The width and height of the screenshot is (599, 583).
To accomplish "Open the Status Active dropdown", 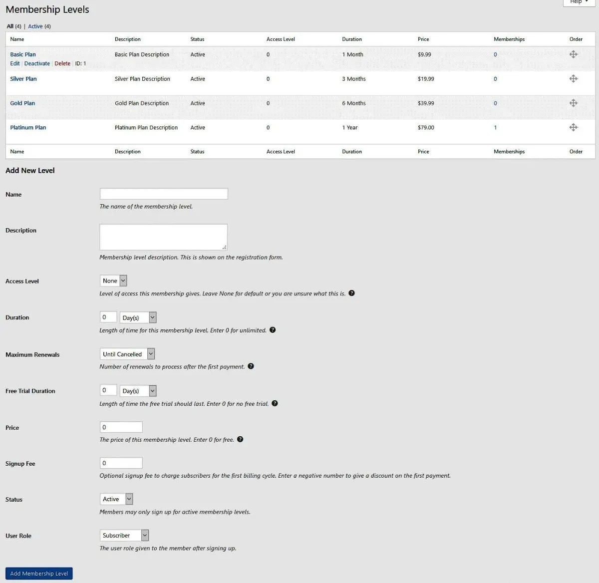I will point(116,499).
